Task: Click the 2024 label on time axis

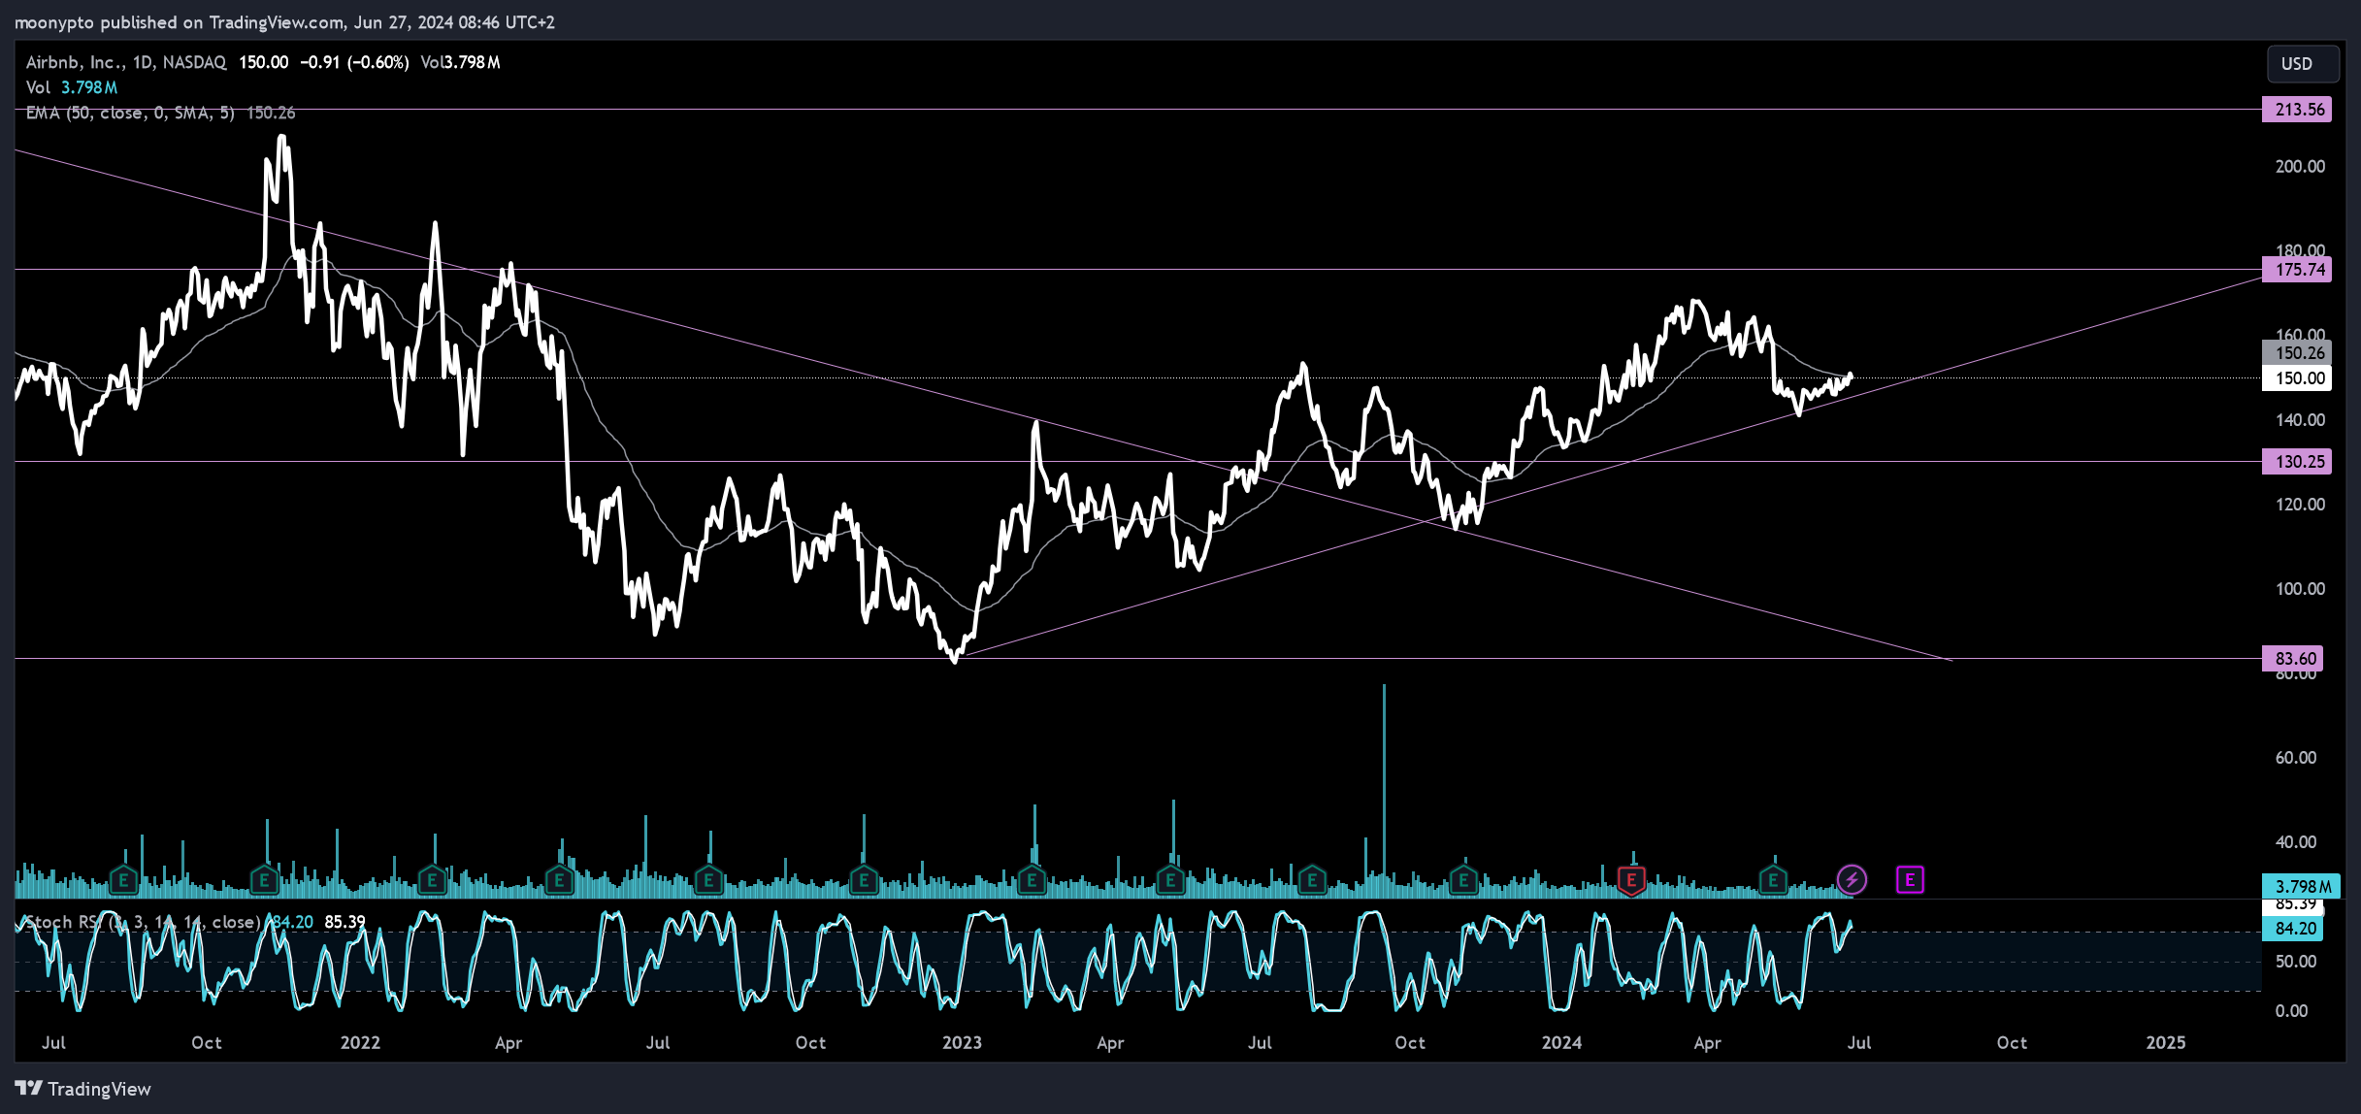Action: click(x=1561, y=1043)
